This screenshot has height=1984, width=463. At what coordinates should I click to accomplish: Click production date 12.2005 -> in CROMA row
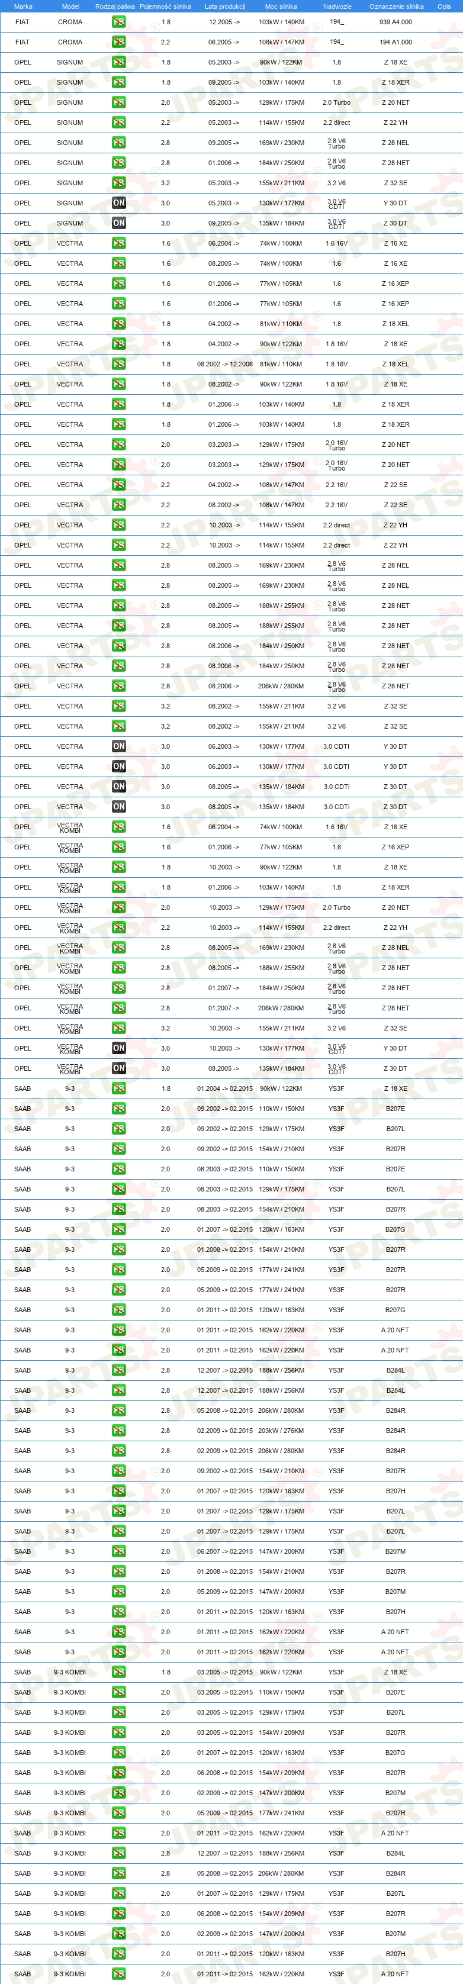tap(224, 22)
